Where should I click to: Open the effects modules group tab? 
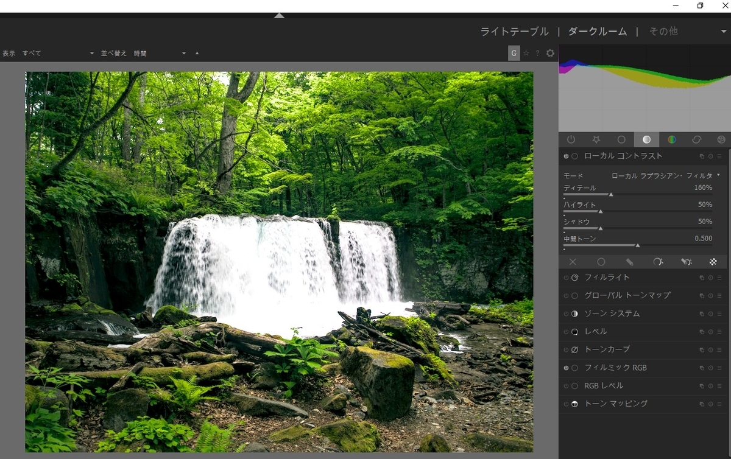(x=721, y=139)
